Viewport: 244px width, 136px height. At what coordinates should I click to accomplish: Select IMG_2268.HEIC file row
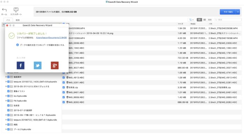(x=152, y=58)
